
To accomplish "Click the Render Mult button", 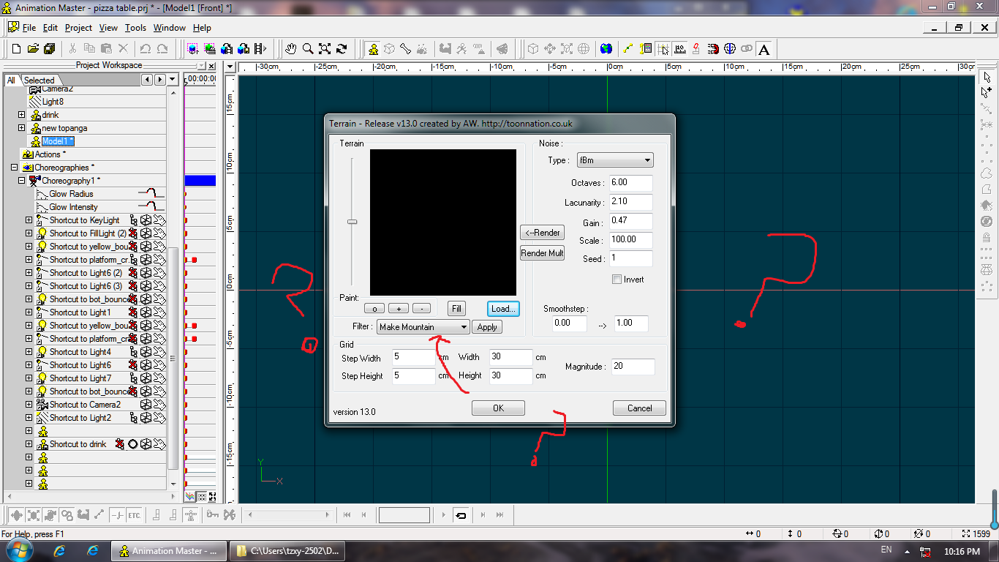I will pyautogui.click(x=542, y=253).
